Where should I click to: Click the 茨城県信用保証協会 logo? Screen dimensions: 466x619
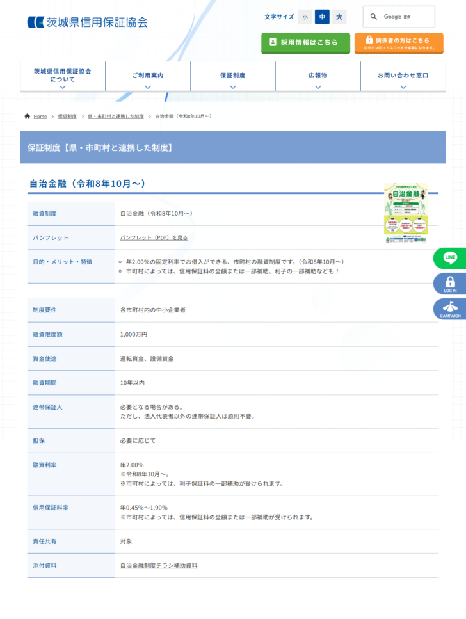[x=87, y=22]
